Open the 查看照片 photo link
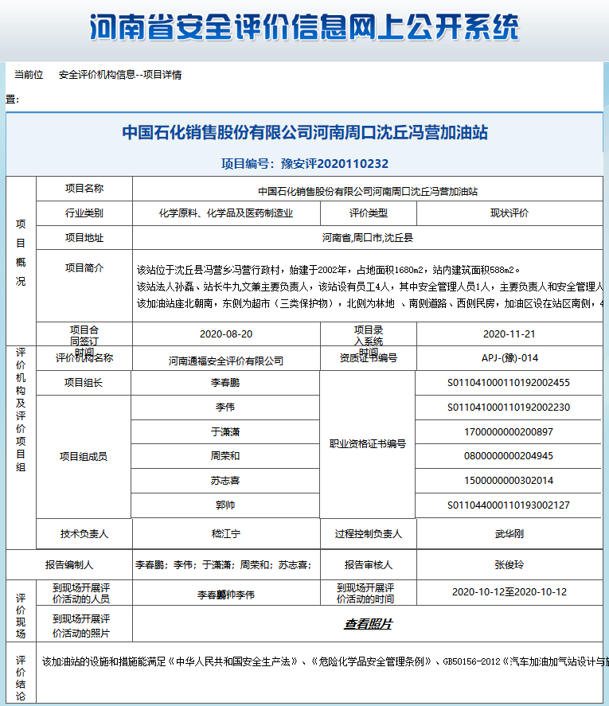The height and width of the screenshot is (706, 609). pyautogui.click(x=368, y=623)
